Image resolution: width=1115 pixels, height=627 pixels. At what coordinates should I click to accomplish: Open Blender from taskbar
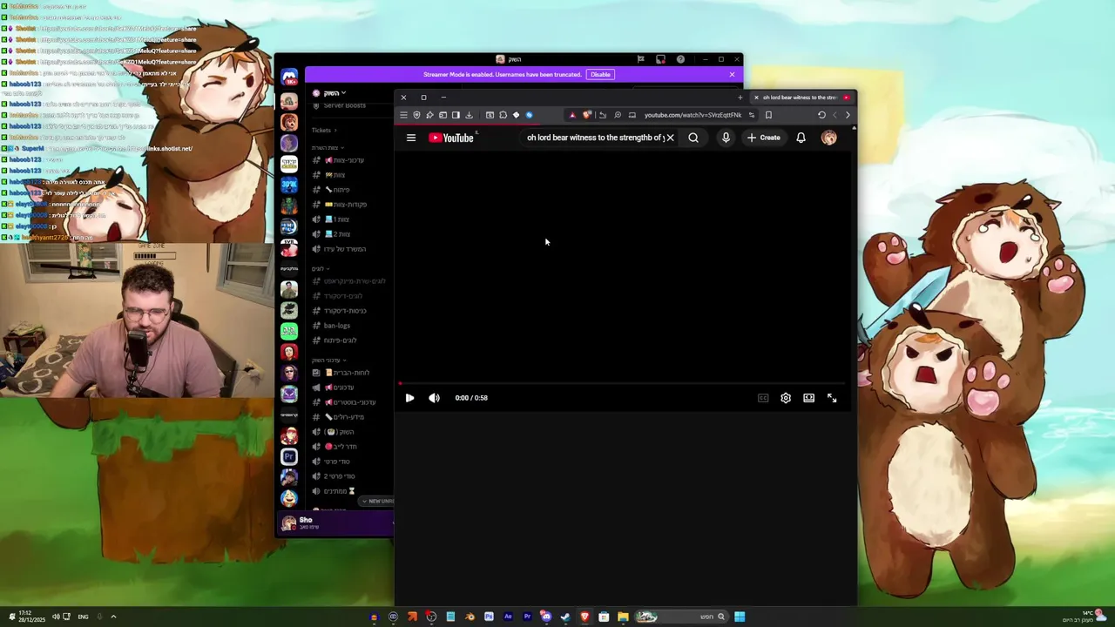click(x=470, y=617)
